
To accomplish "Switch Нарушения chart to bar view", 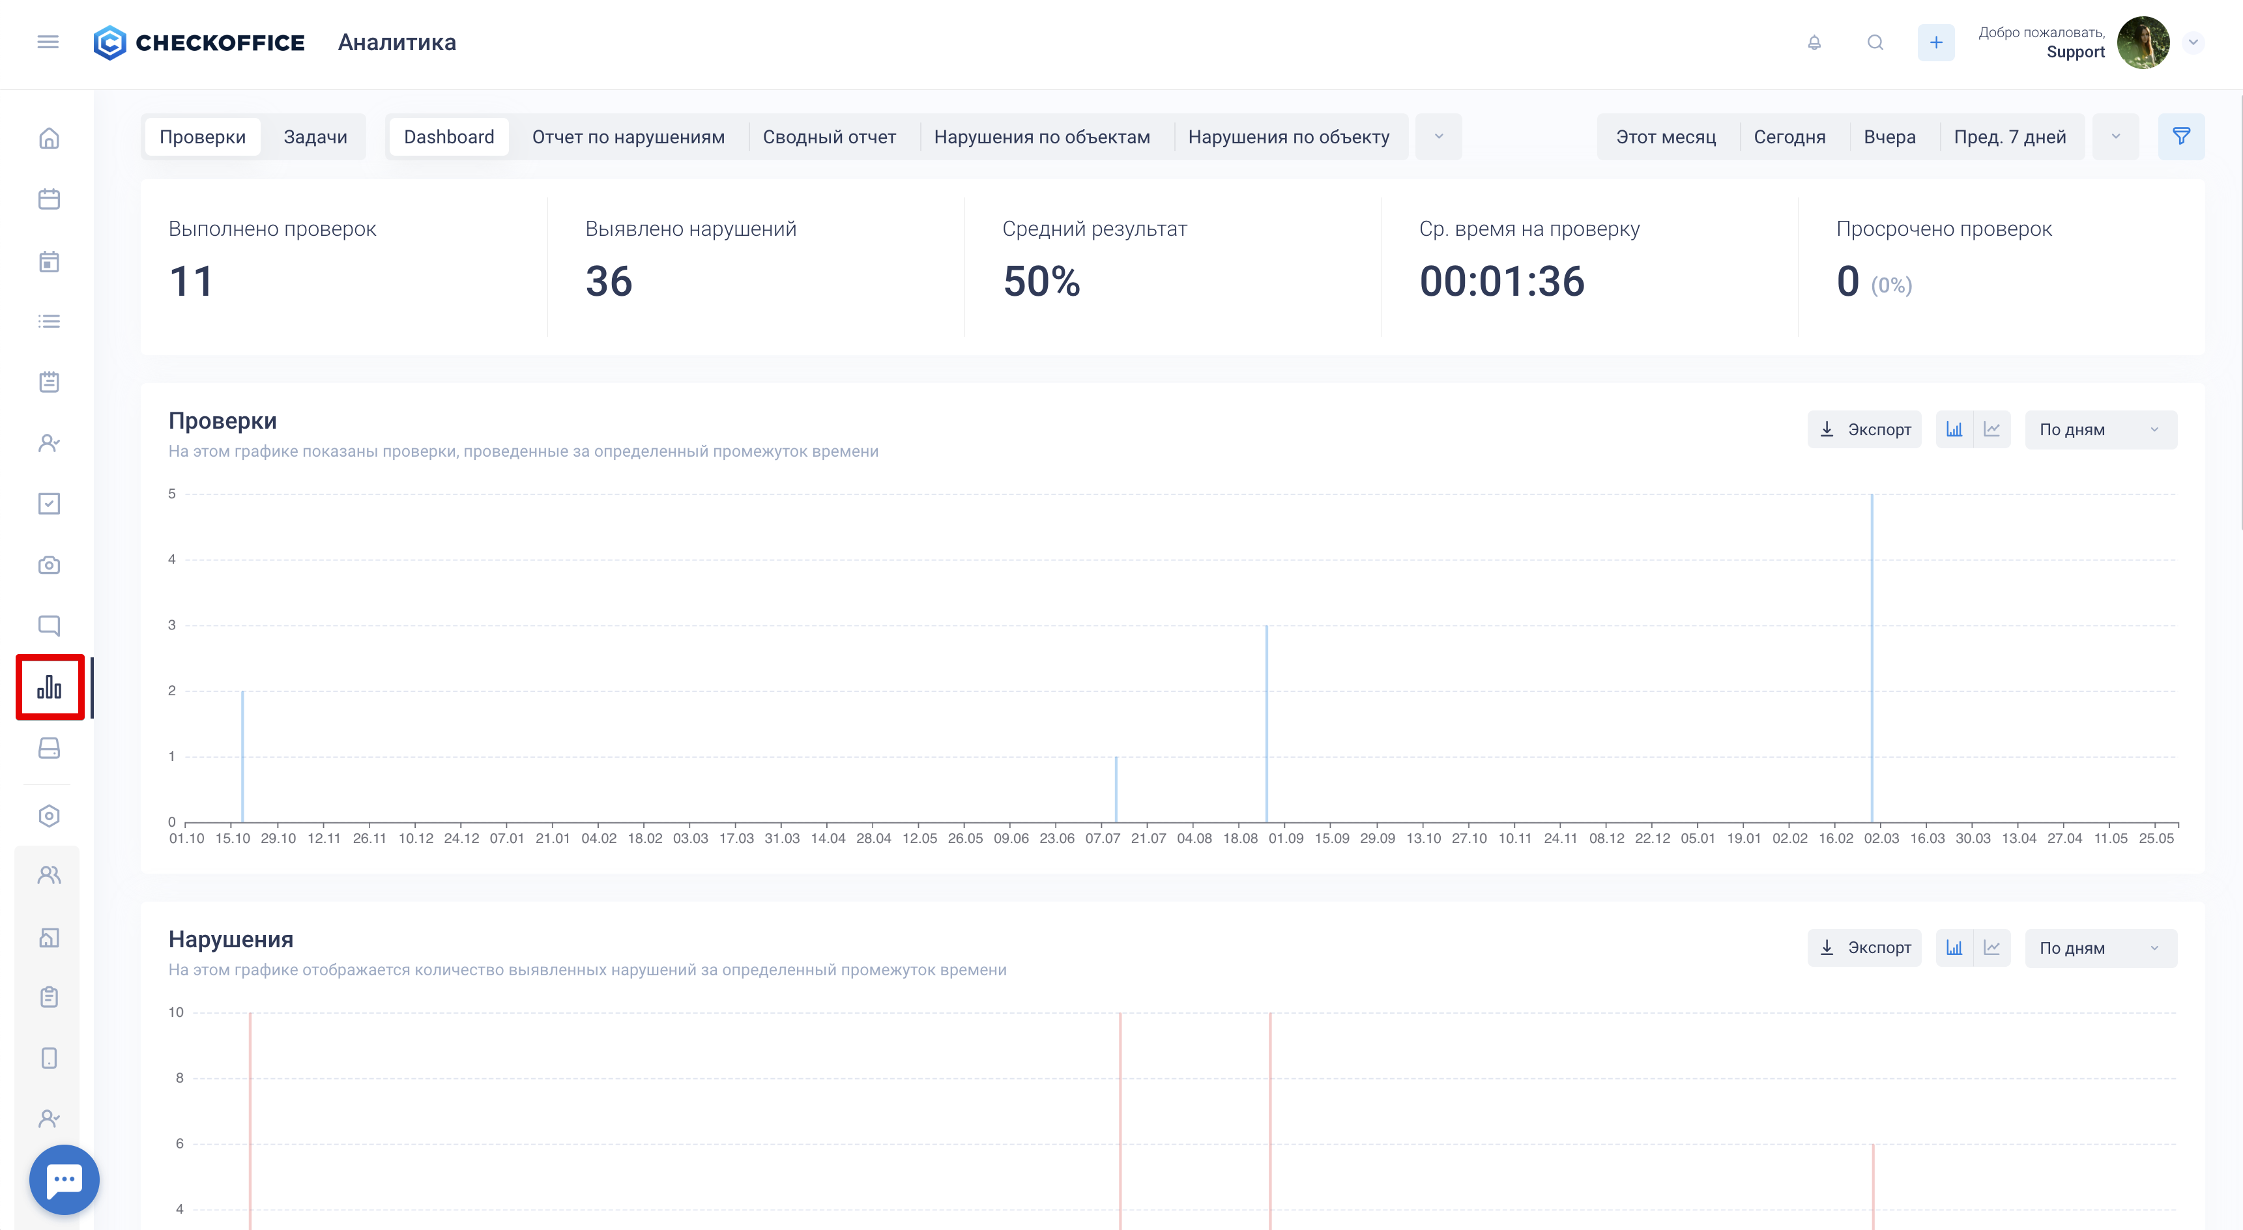I will (1954, 948).
